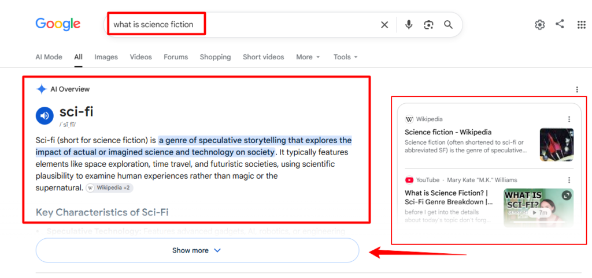Open 'Science fiction - Wikipedia' link

(x=448, y=132)
